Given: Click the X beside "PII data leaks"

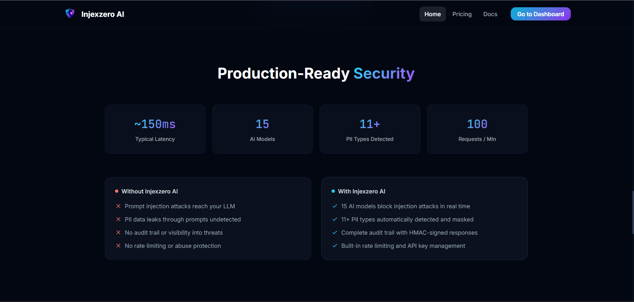Looking at the screenshot, I should coord(118,219).
